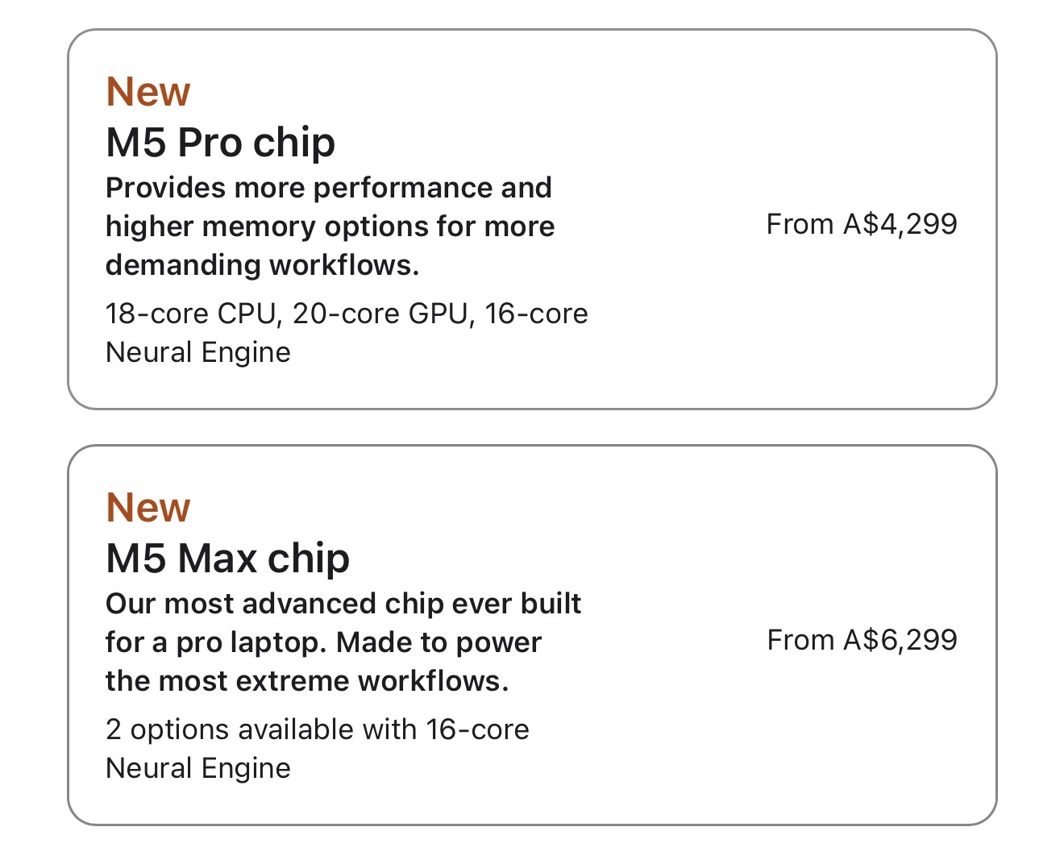Select the M5 Max chip option card
Viewport: 1064px width, 856px height.
532,635
